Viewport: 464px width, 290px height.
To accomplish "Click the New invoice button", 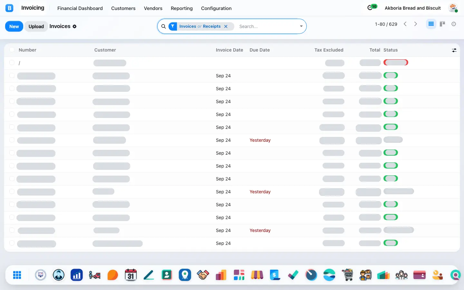I will pos(14,26).
